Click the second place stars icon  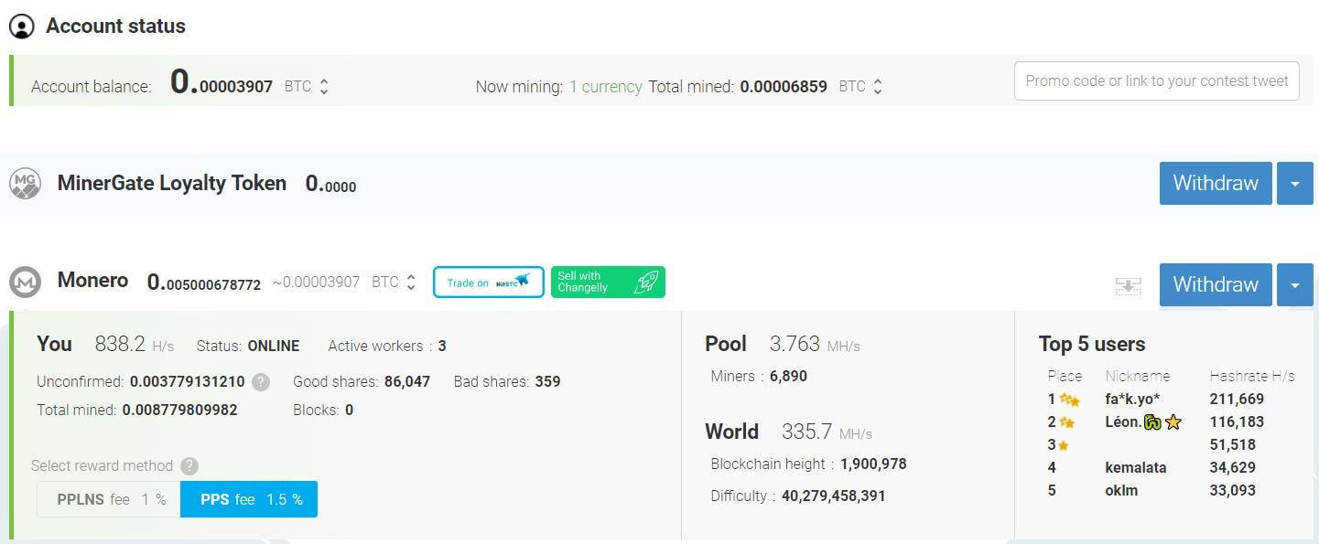coord(1067,422)
